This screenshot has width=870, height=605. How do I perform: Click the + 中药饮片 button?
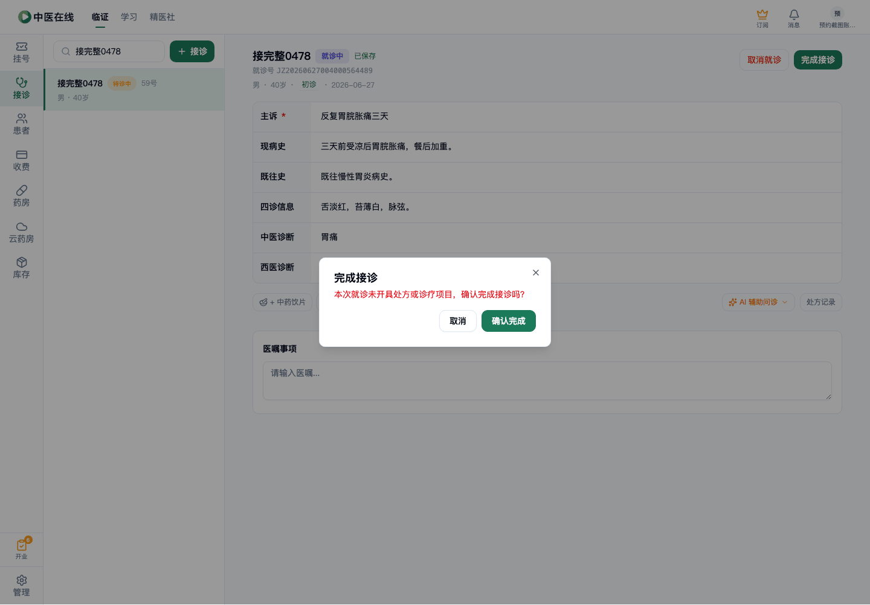pyautogui.click(x=283, y=302)
